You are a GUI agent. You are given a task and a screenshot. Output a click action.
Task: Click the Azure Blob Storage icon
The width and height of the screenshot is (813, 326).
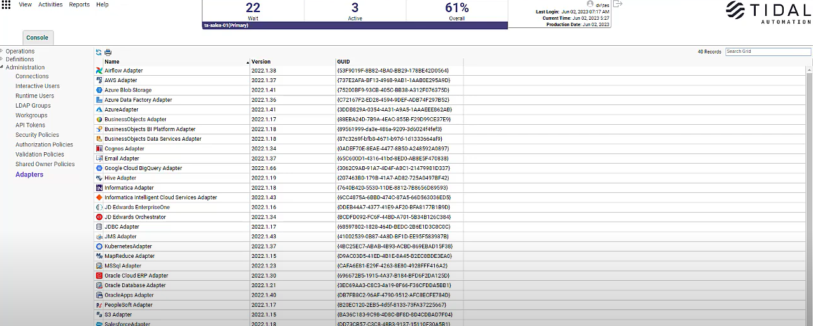coord(99,90)
